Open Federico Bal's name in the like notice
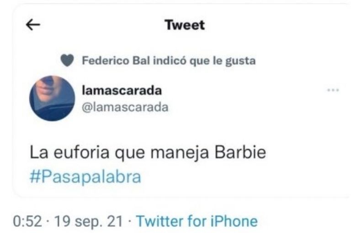This screenshot has height=233, width=351. pos(116,61)
